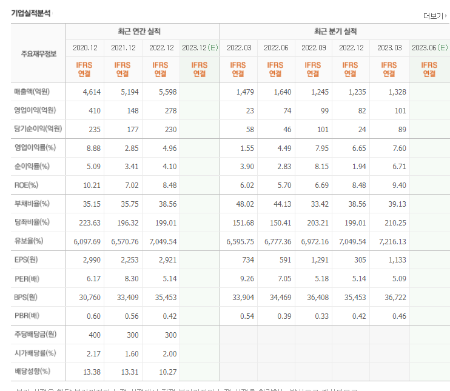450x391 pixels.
Task: Click the 410 operating profit value
Action: 95,111
